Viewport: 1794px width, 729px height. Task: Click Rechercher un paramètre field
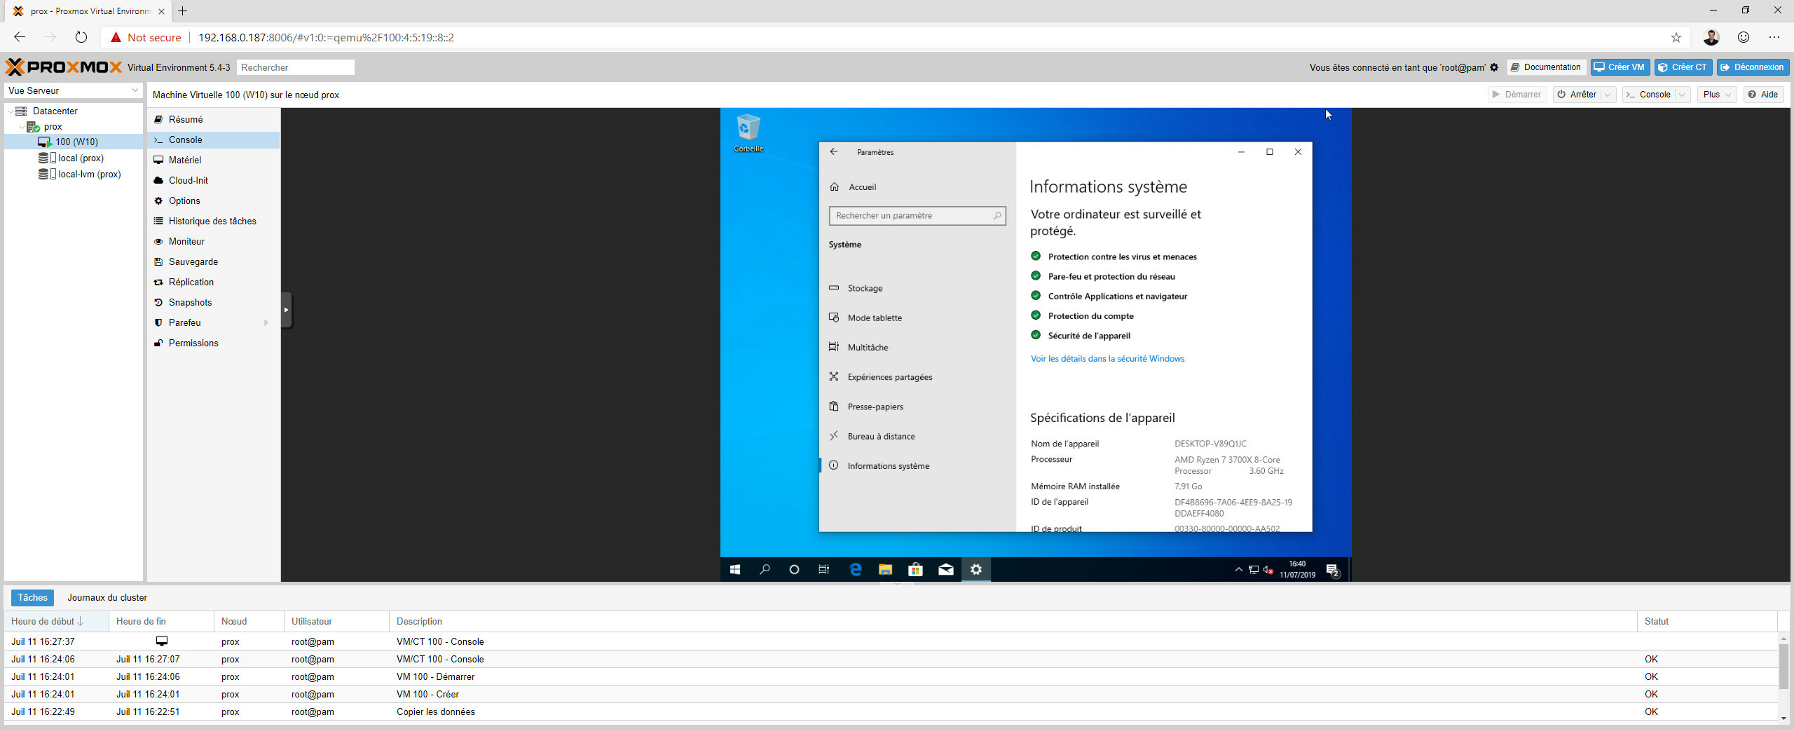(x=917, y=215)
